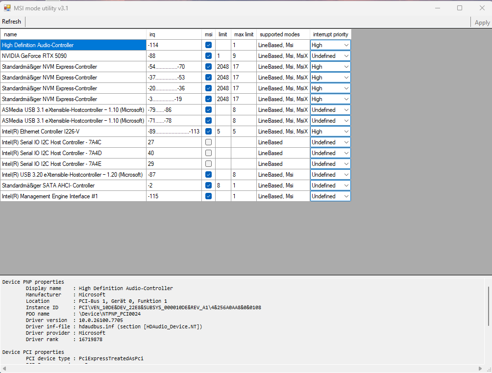Click the name column header
Image resolution: width=492 pixels, height=373 pixels.
point(73,34)
